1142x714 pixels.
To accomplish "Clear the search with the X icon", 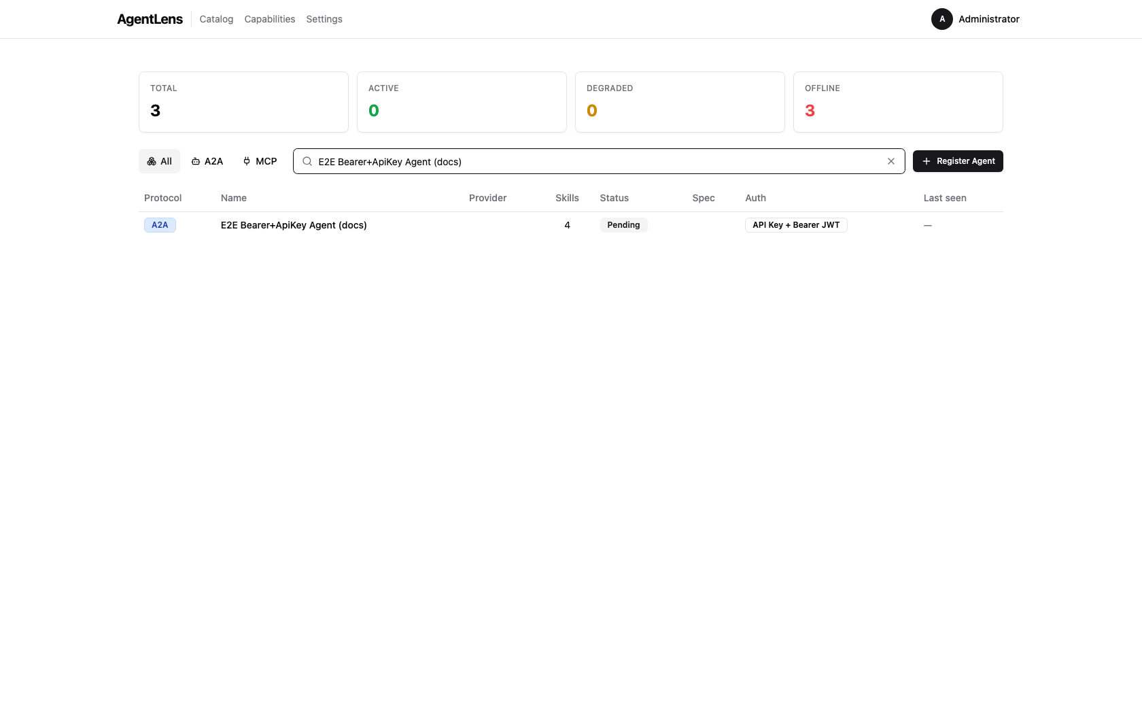I will tap(890, 161).
